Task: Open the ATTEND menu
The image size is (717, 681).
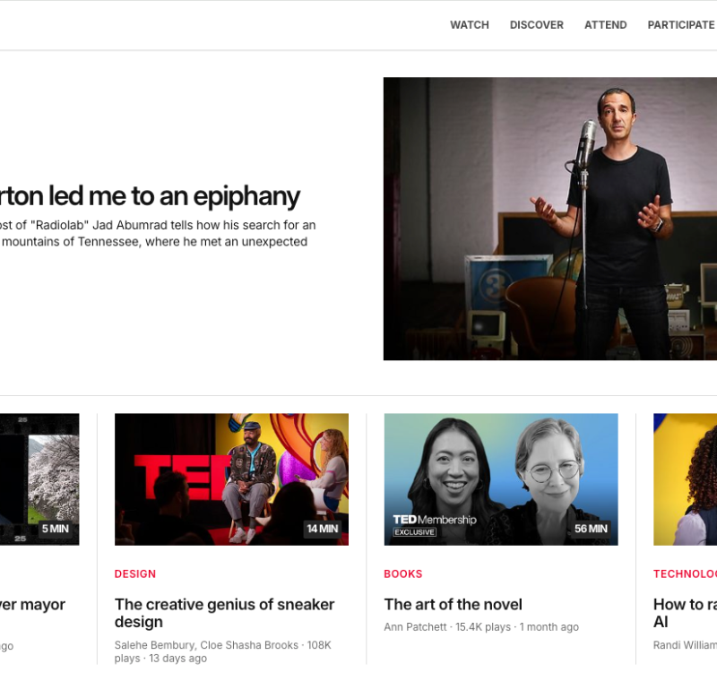Action: pos(606,25)
